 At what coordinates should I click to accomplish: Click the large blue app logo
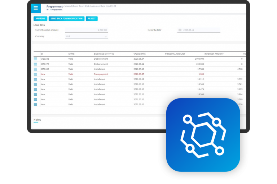pos(203,135)
